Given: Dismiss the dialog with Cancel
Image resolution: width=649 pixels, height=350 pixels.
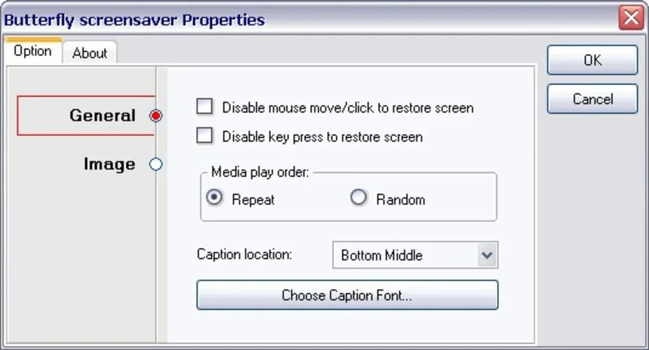Looking at the screenshot, I should pyautogui.click(x=592, y=98).
